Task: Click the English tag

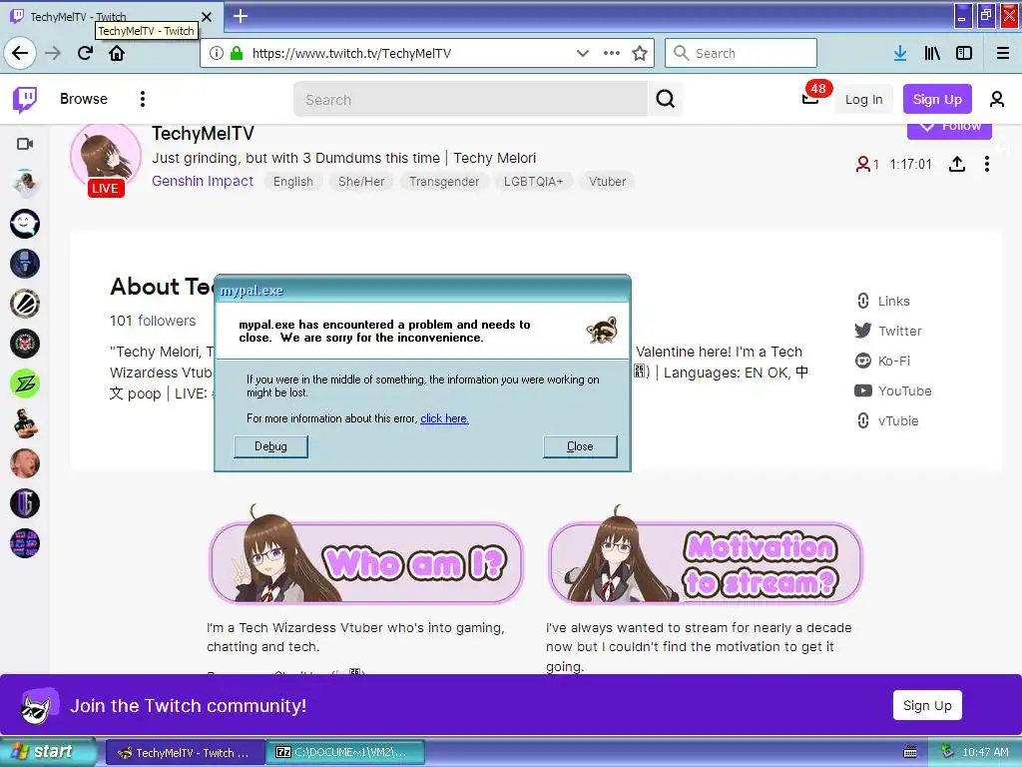Action: coord(292,182)
